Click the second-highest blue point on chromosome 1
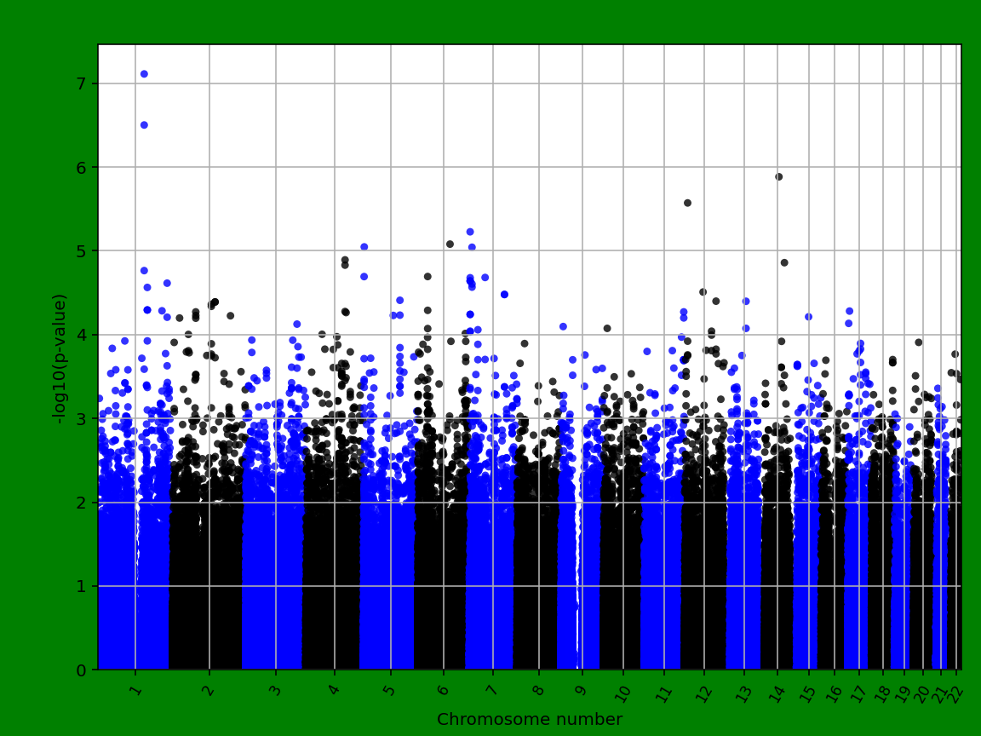The height and width of the screenshot is (736, 981). [x=145, y=124]
